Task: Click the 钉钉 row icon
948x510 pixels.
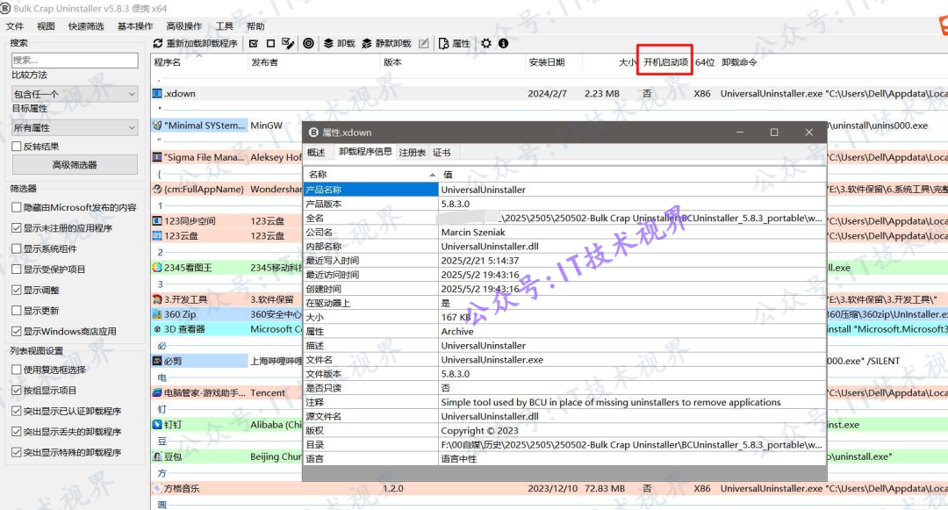Action: tap(157, 425)
